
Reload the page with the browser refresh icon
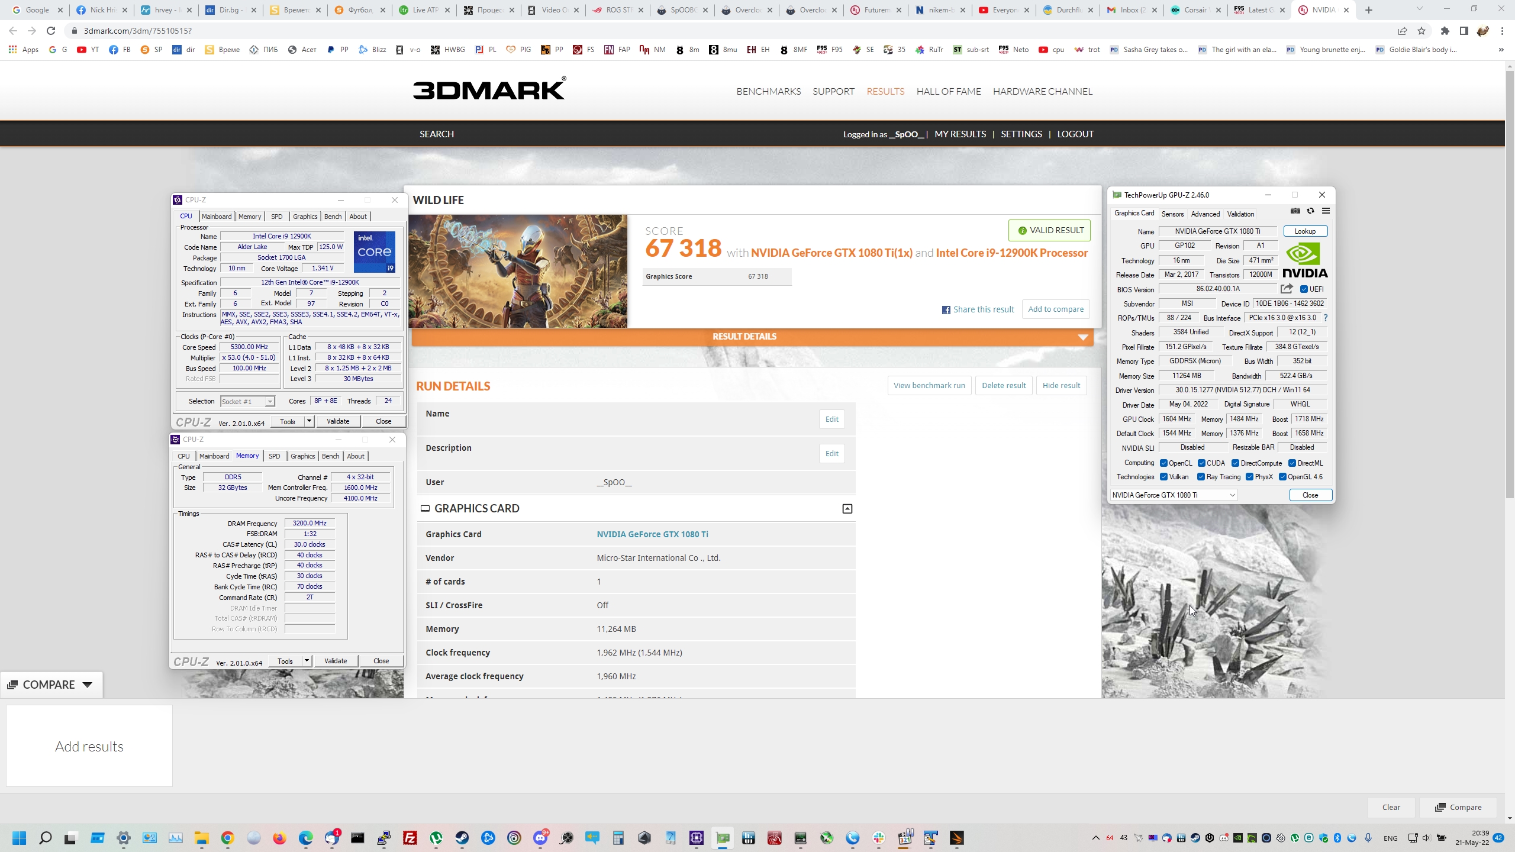coord(51,31)
